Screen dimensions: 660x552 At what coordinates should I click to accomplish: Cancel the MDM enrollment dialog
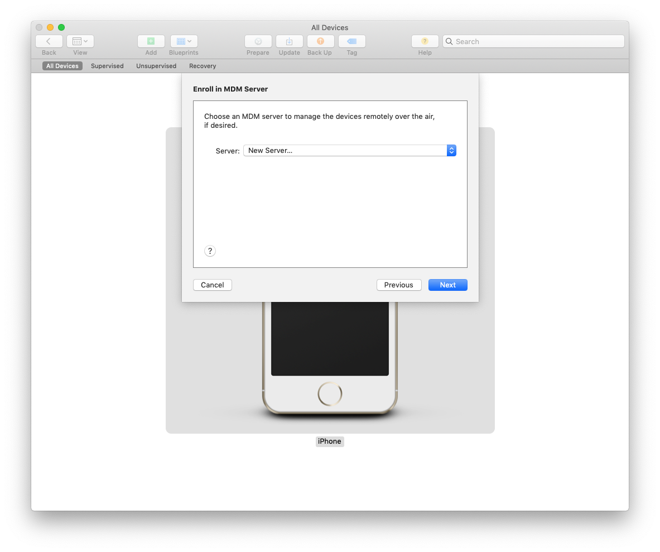click(x=213, y=285)
